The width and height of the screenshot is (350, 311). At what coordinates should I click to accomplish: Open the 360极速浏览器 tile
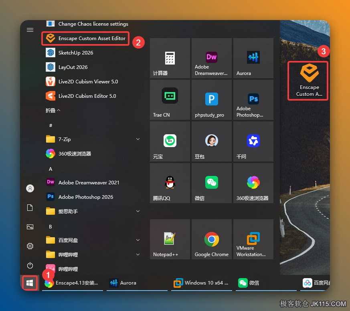(253, 183)
